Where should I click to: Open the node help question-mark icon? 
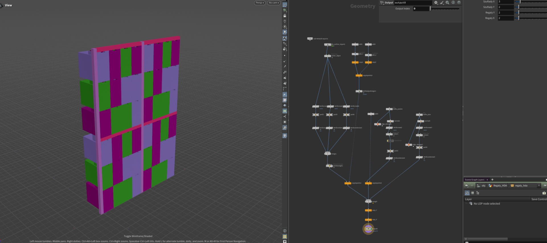[x=459, y=3]
